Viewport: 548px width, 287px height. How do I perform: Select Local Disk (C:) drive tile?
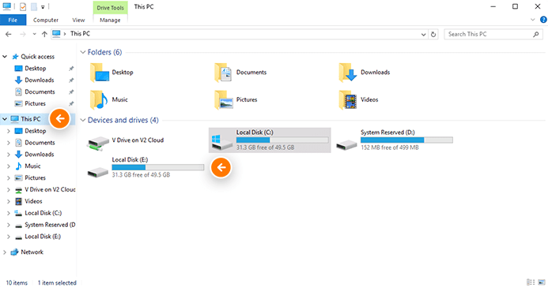(270, 140)
